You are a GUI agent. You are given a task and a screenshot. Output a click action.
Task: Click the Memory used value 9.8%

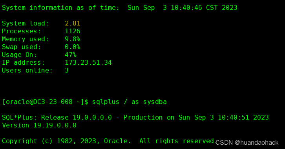click(x=73, y=39)
